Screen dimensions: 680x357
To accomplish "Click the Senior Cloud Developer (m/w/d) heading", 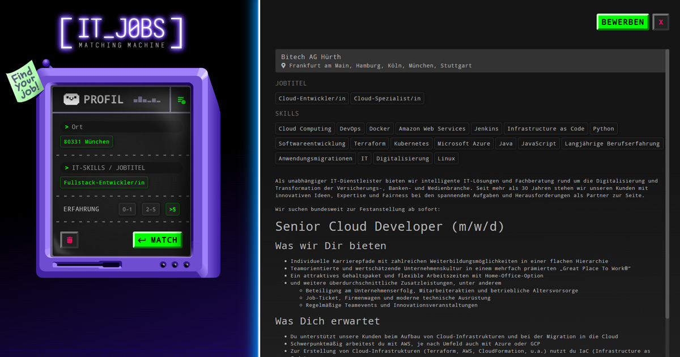I will click(x=390, y=226).
